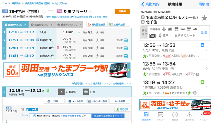Click 周辺地図 map button
This screenshot has height=123, width=211.
point(122,109)
